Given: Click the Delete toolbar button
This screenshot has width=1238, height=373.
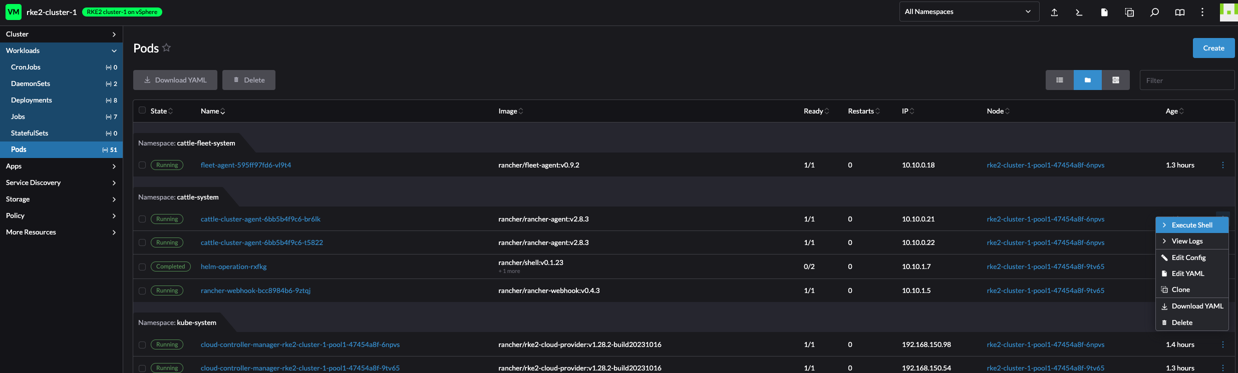Looking at the screenshot, I should click(249, 80).
